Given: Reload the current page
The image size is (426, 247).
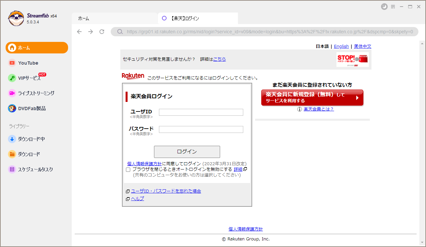Looking at the screenshot, I should click(102, 32).
